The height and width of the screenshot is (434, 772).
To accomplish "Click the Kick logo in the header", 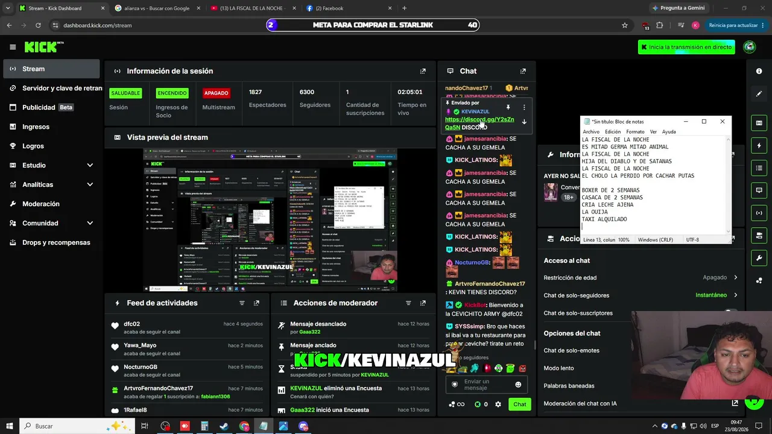I will coord(44,47).
